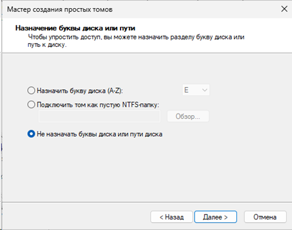Image resolution: width=292 pixels, height=230 pixels.
Task: Click the chevron arrow in the drive letter combo box
Action: (205, 90)
